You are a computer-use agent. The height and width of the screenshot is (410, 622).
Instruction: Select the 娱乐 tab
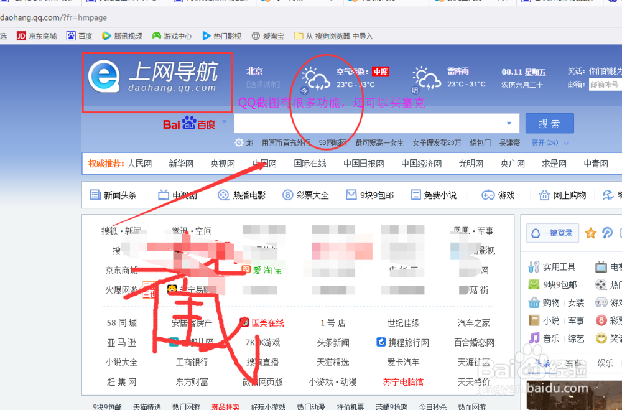605,362
